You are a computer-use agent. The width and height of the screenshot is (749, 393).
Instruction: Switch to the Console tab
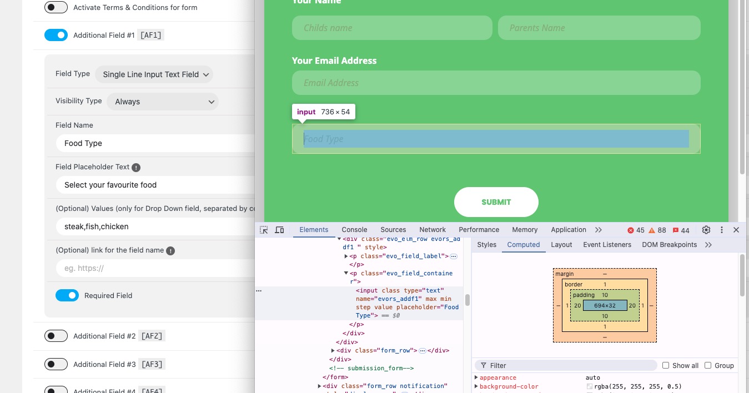point(354,230)
